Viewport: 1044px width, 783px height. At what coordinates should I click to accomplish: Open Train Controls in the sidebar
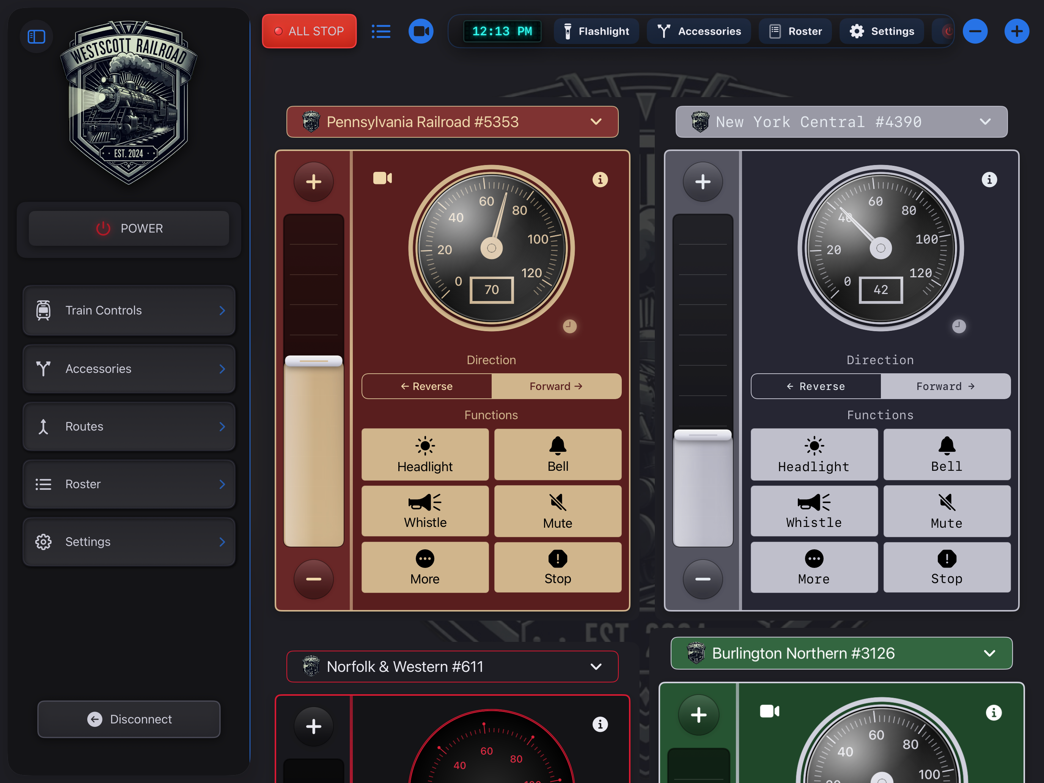pos(129,311)
